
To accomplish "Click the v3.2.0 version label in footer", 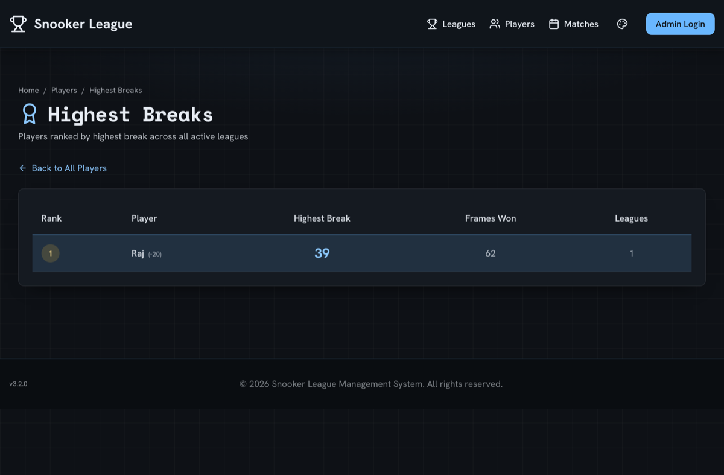I will tap(18, 384).
